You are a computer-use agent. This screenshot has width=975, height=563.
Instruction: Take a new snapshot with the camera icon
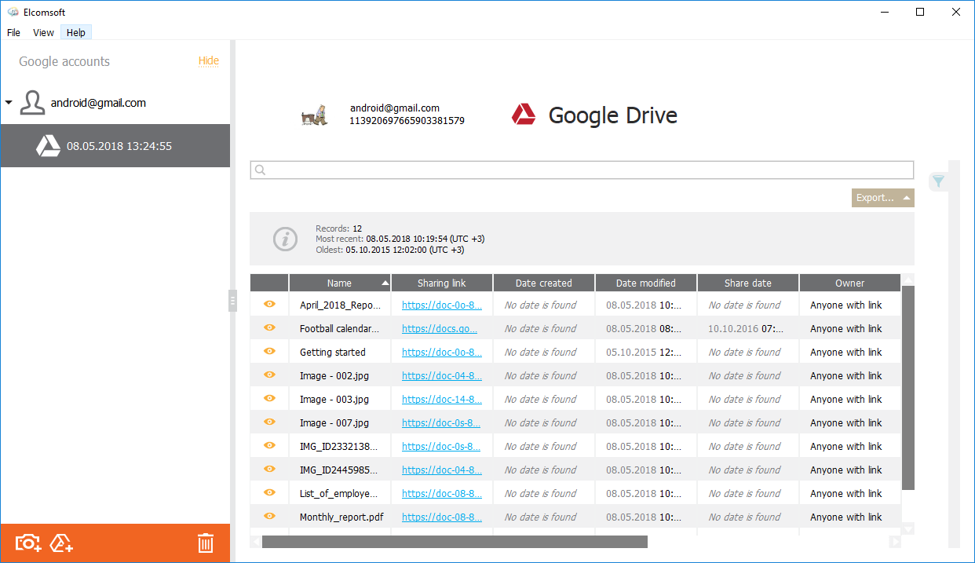(27, 543)
